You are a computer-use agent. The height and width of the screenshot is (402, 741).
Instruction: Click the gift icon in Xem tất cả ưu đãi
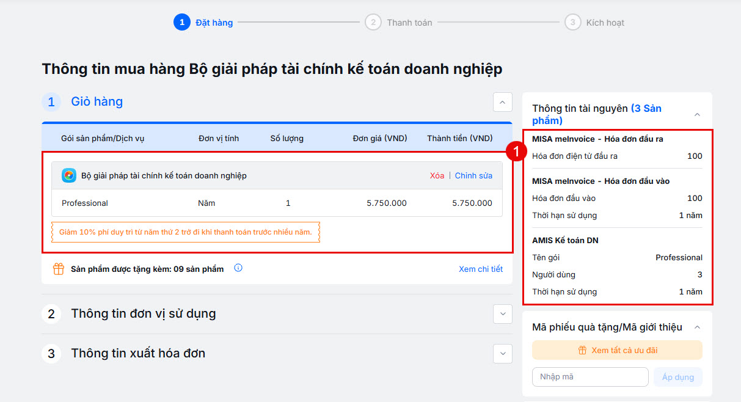click(x=582, y=351)
